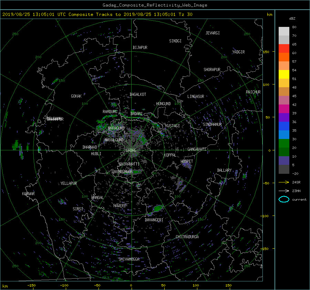Click the BALLARY city label
This screenshot has height=290, width=310.
coord(224,170)
